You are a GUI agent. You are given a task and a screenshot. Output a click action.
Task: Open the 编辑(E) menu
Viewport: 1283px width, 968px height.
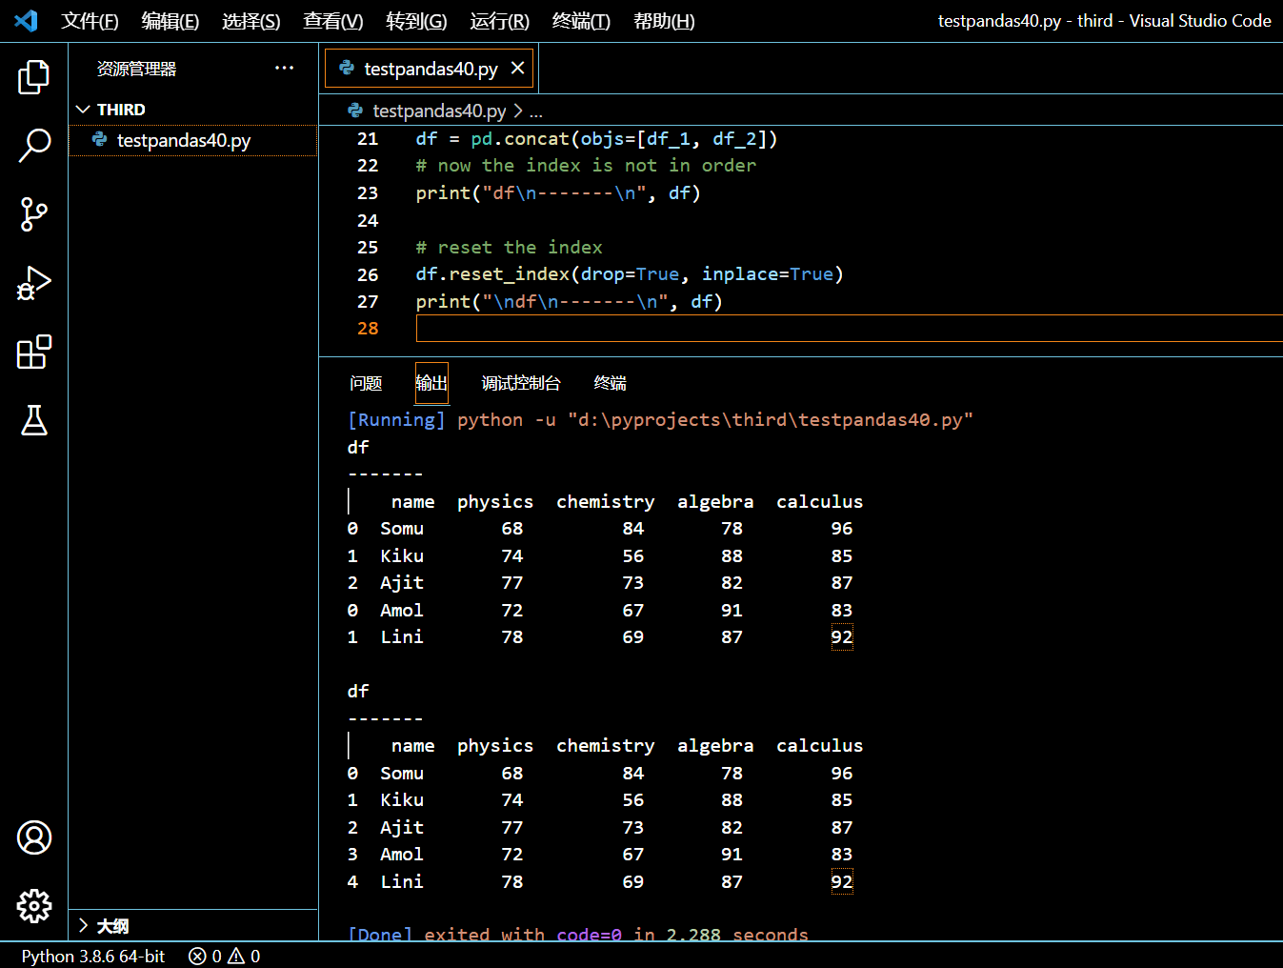pyautogui.click(x=170, y=21)
